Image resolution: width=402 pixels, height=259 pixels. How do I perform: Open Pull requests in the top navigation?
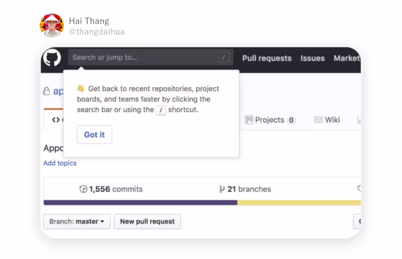[x=267, y=58]
